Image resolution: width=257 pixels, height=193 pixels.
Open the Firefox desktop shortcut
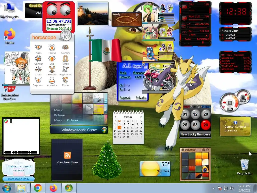(10, 36)
